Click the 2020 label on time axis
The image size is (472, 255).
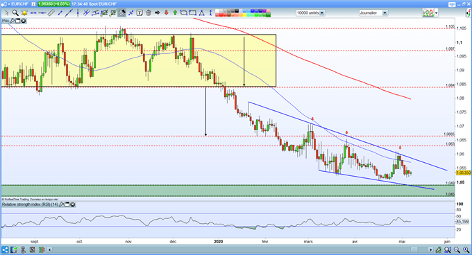(x=218, y=241)
